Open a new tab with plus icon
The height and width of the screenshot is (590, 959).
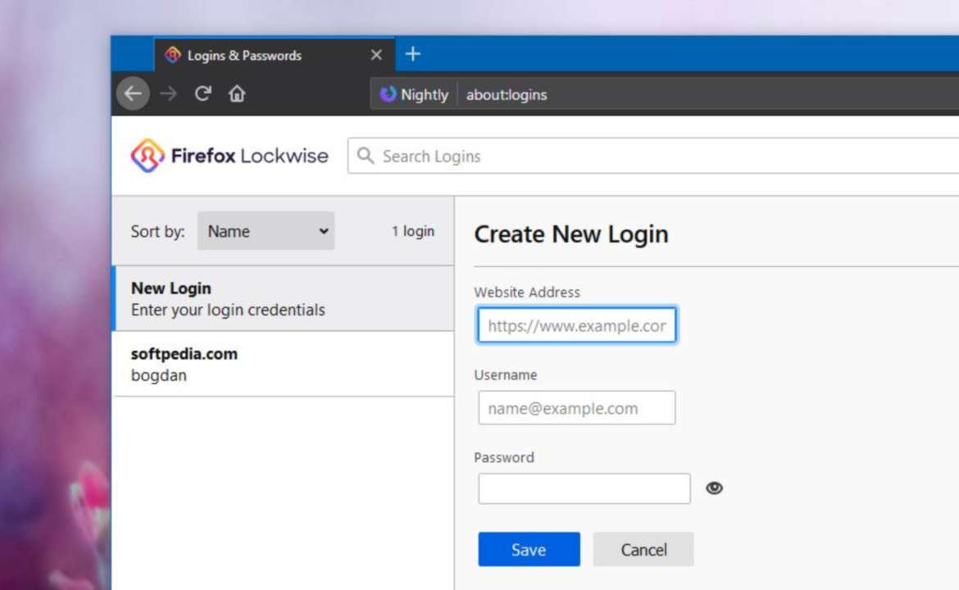[413, 54]
